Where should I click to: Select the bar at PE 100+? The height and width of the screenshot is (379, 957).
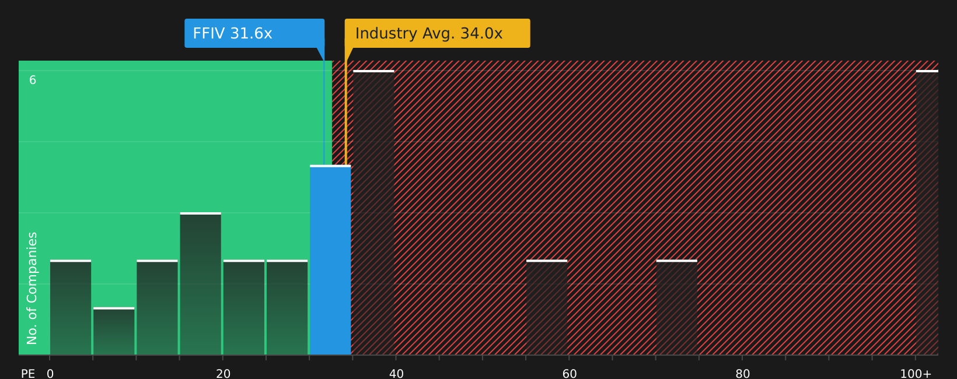(927, 212)
